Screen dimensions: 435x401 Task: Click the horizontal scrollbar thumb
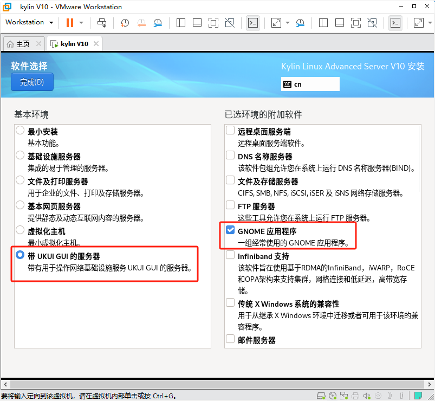click(x=217, y=385)
